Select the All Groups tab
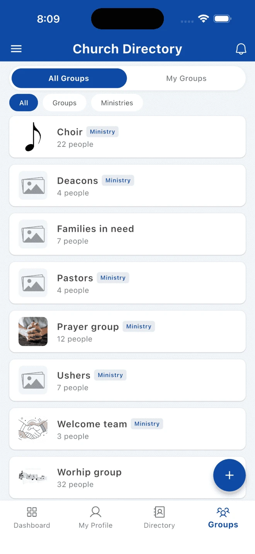This screenshot has height=554, width=255. (69, 78)
